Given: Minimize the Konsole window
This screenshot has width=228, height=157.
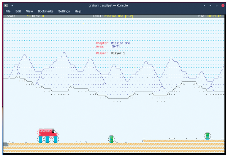Looking at the screenshot, I should pyautogui.click(x=211, y=6).
